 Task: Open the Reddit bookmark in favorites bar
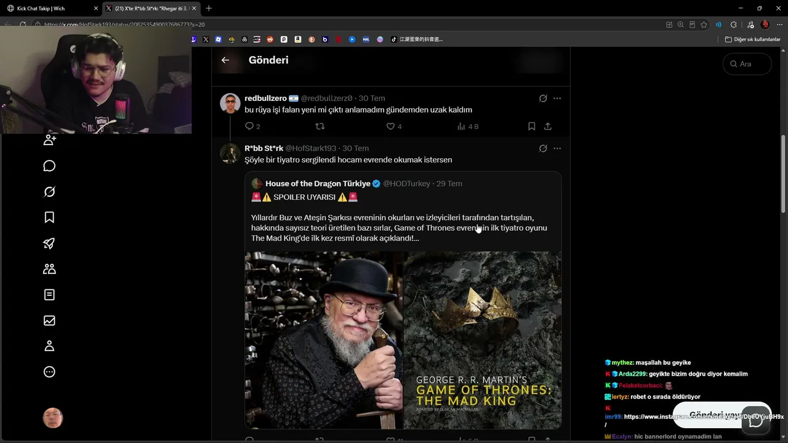270,39
